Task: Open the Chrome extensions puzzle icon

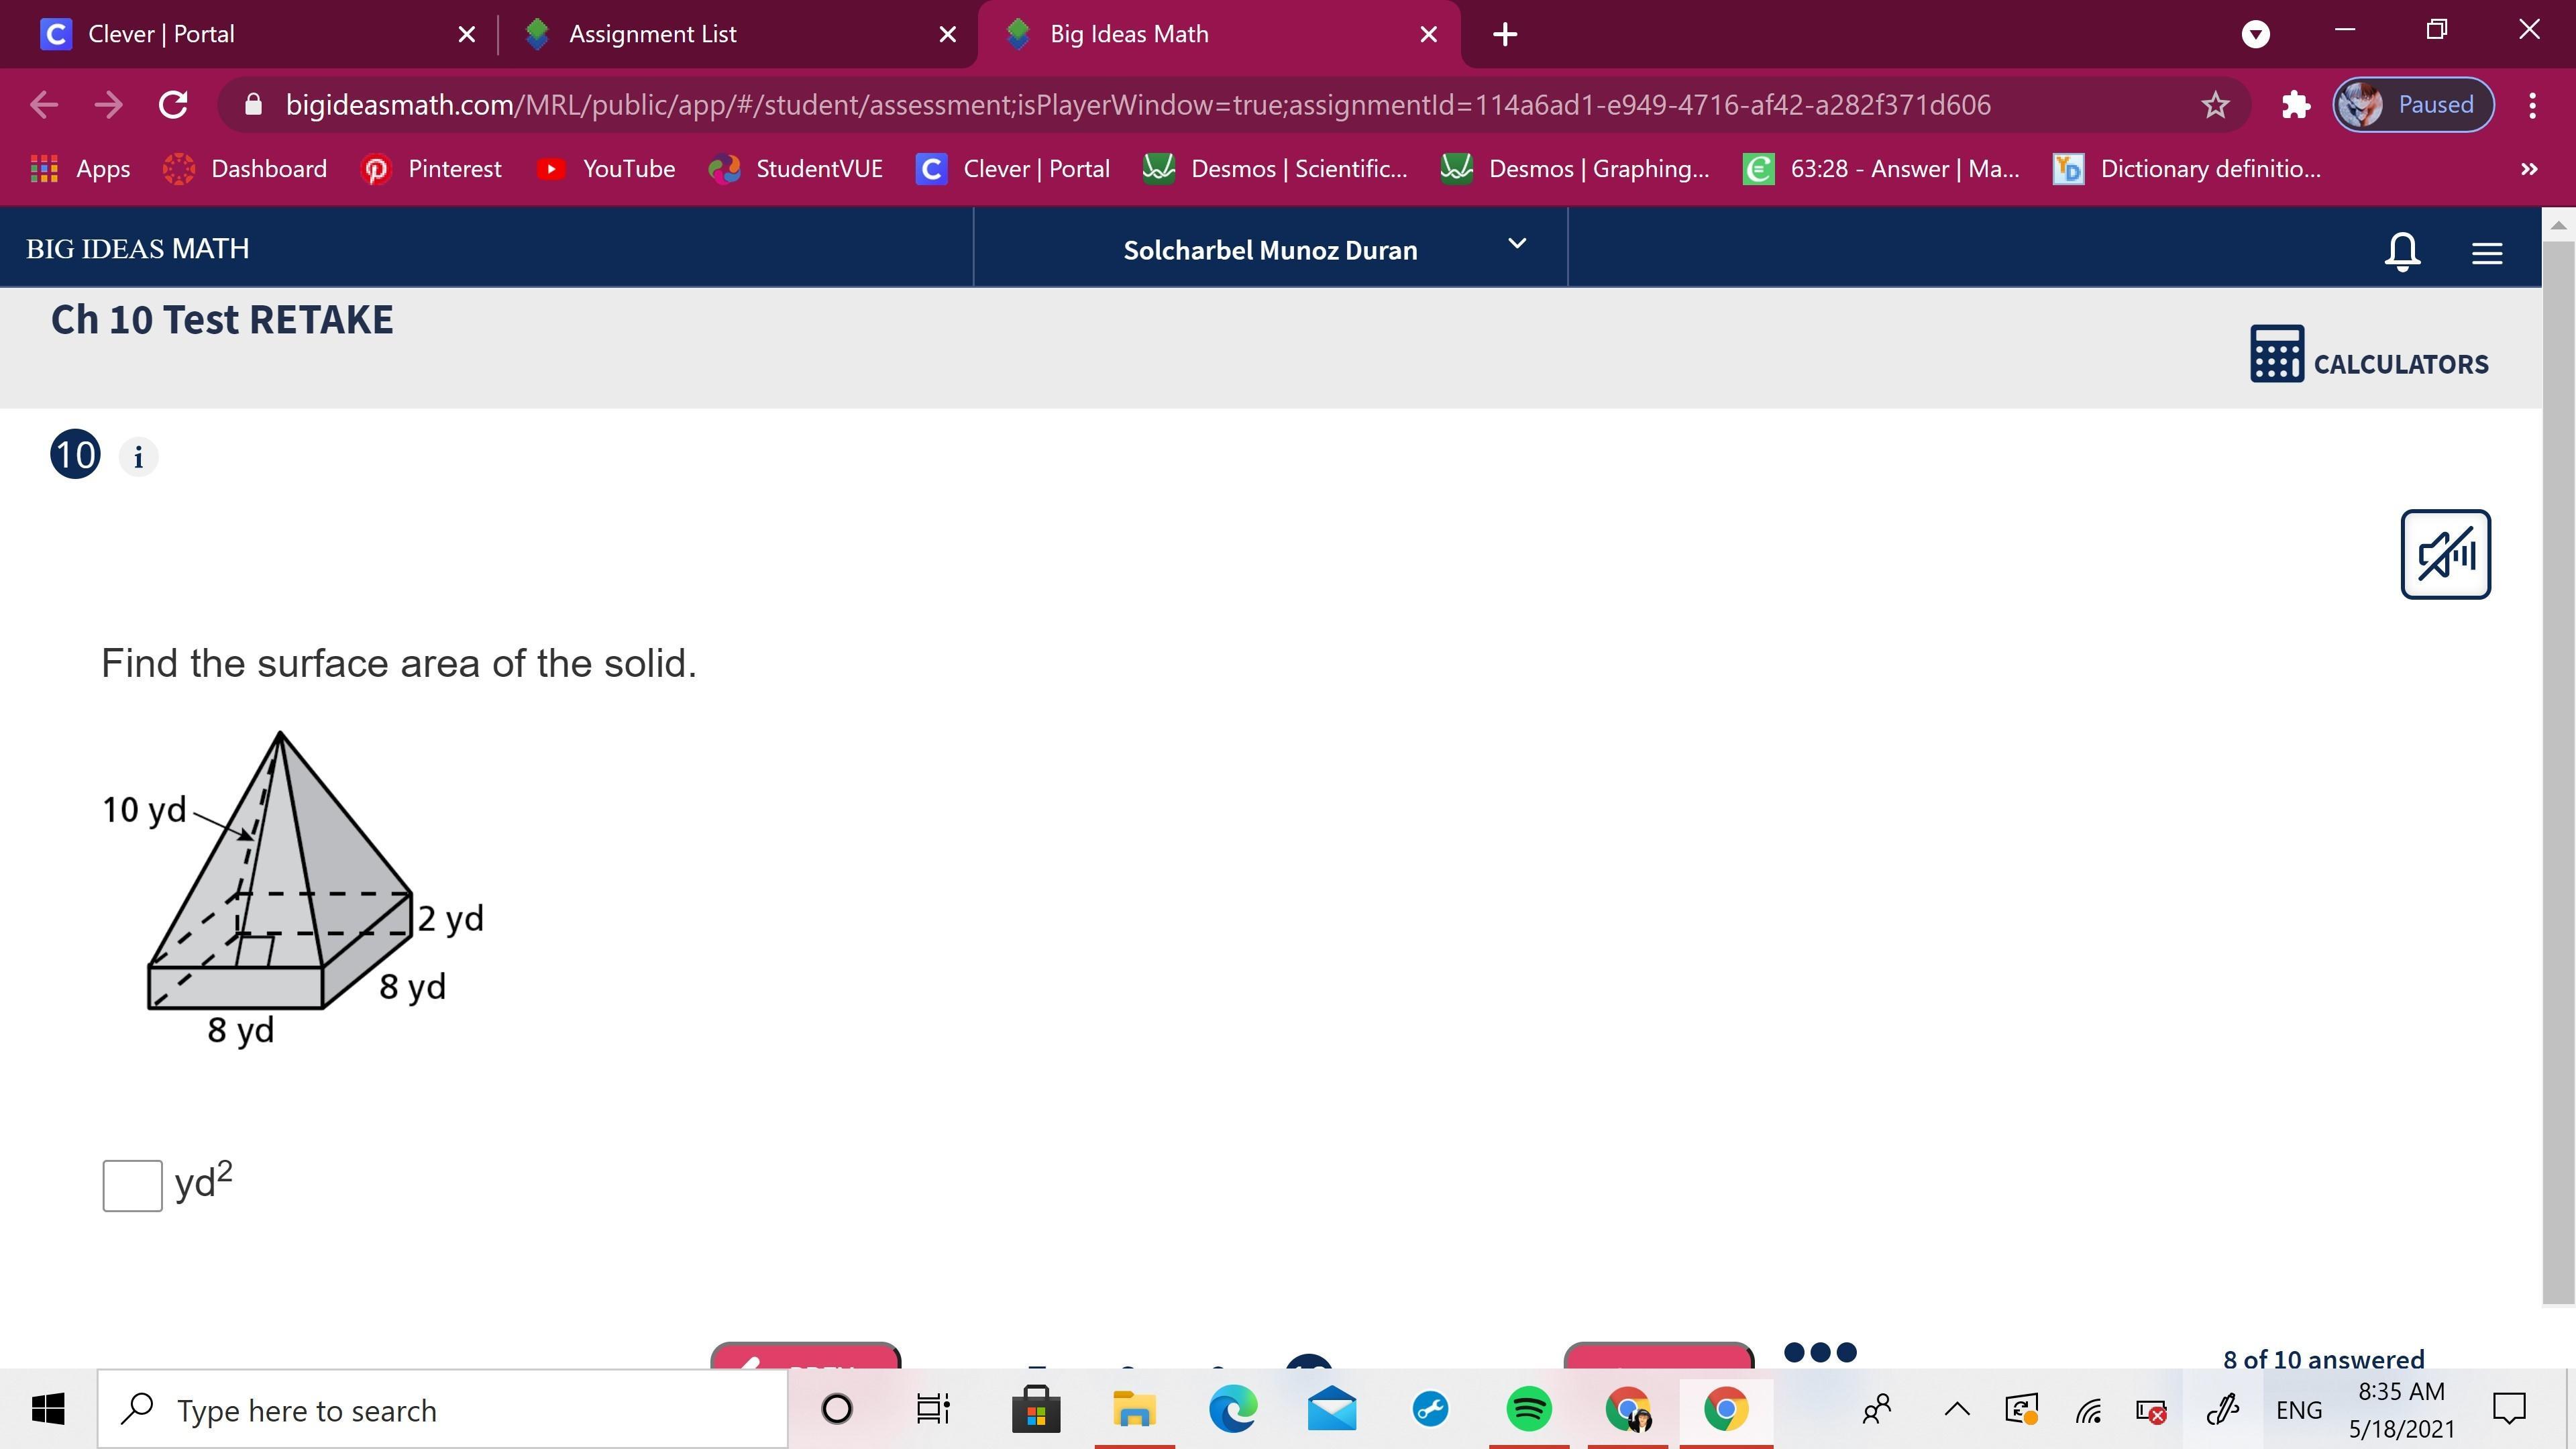Action: pos(2295,105)
